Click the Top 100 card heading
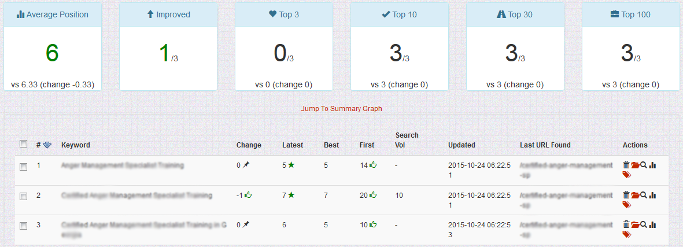This screenshot has width=683, height=247. (630, 15)
